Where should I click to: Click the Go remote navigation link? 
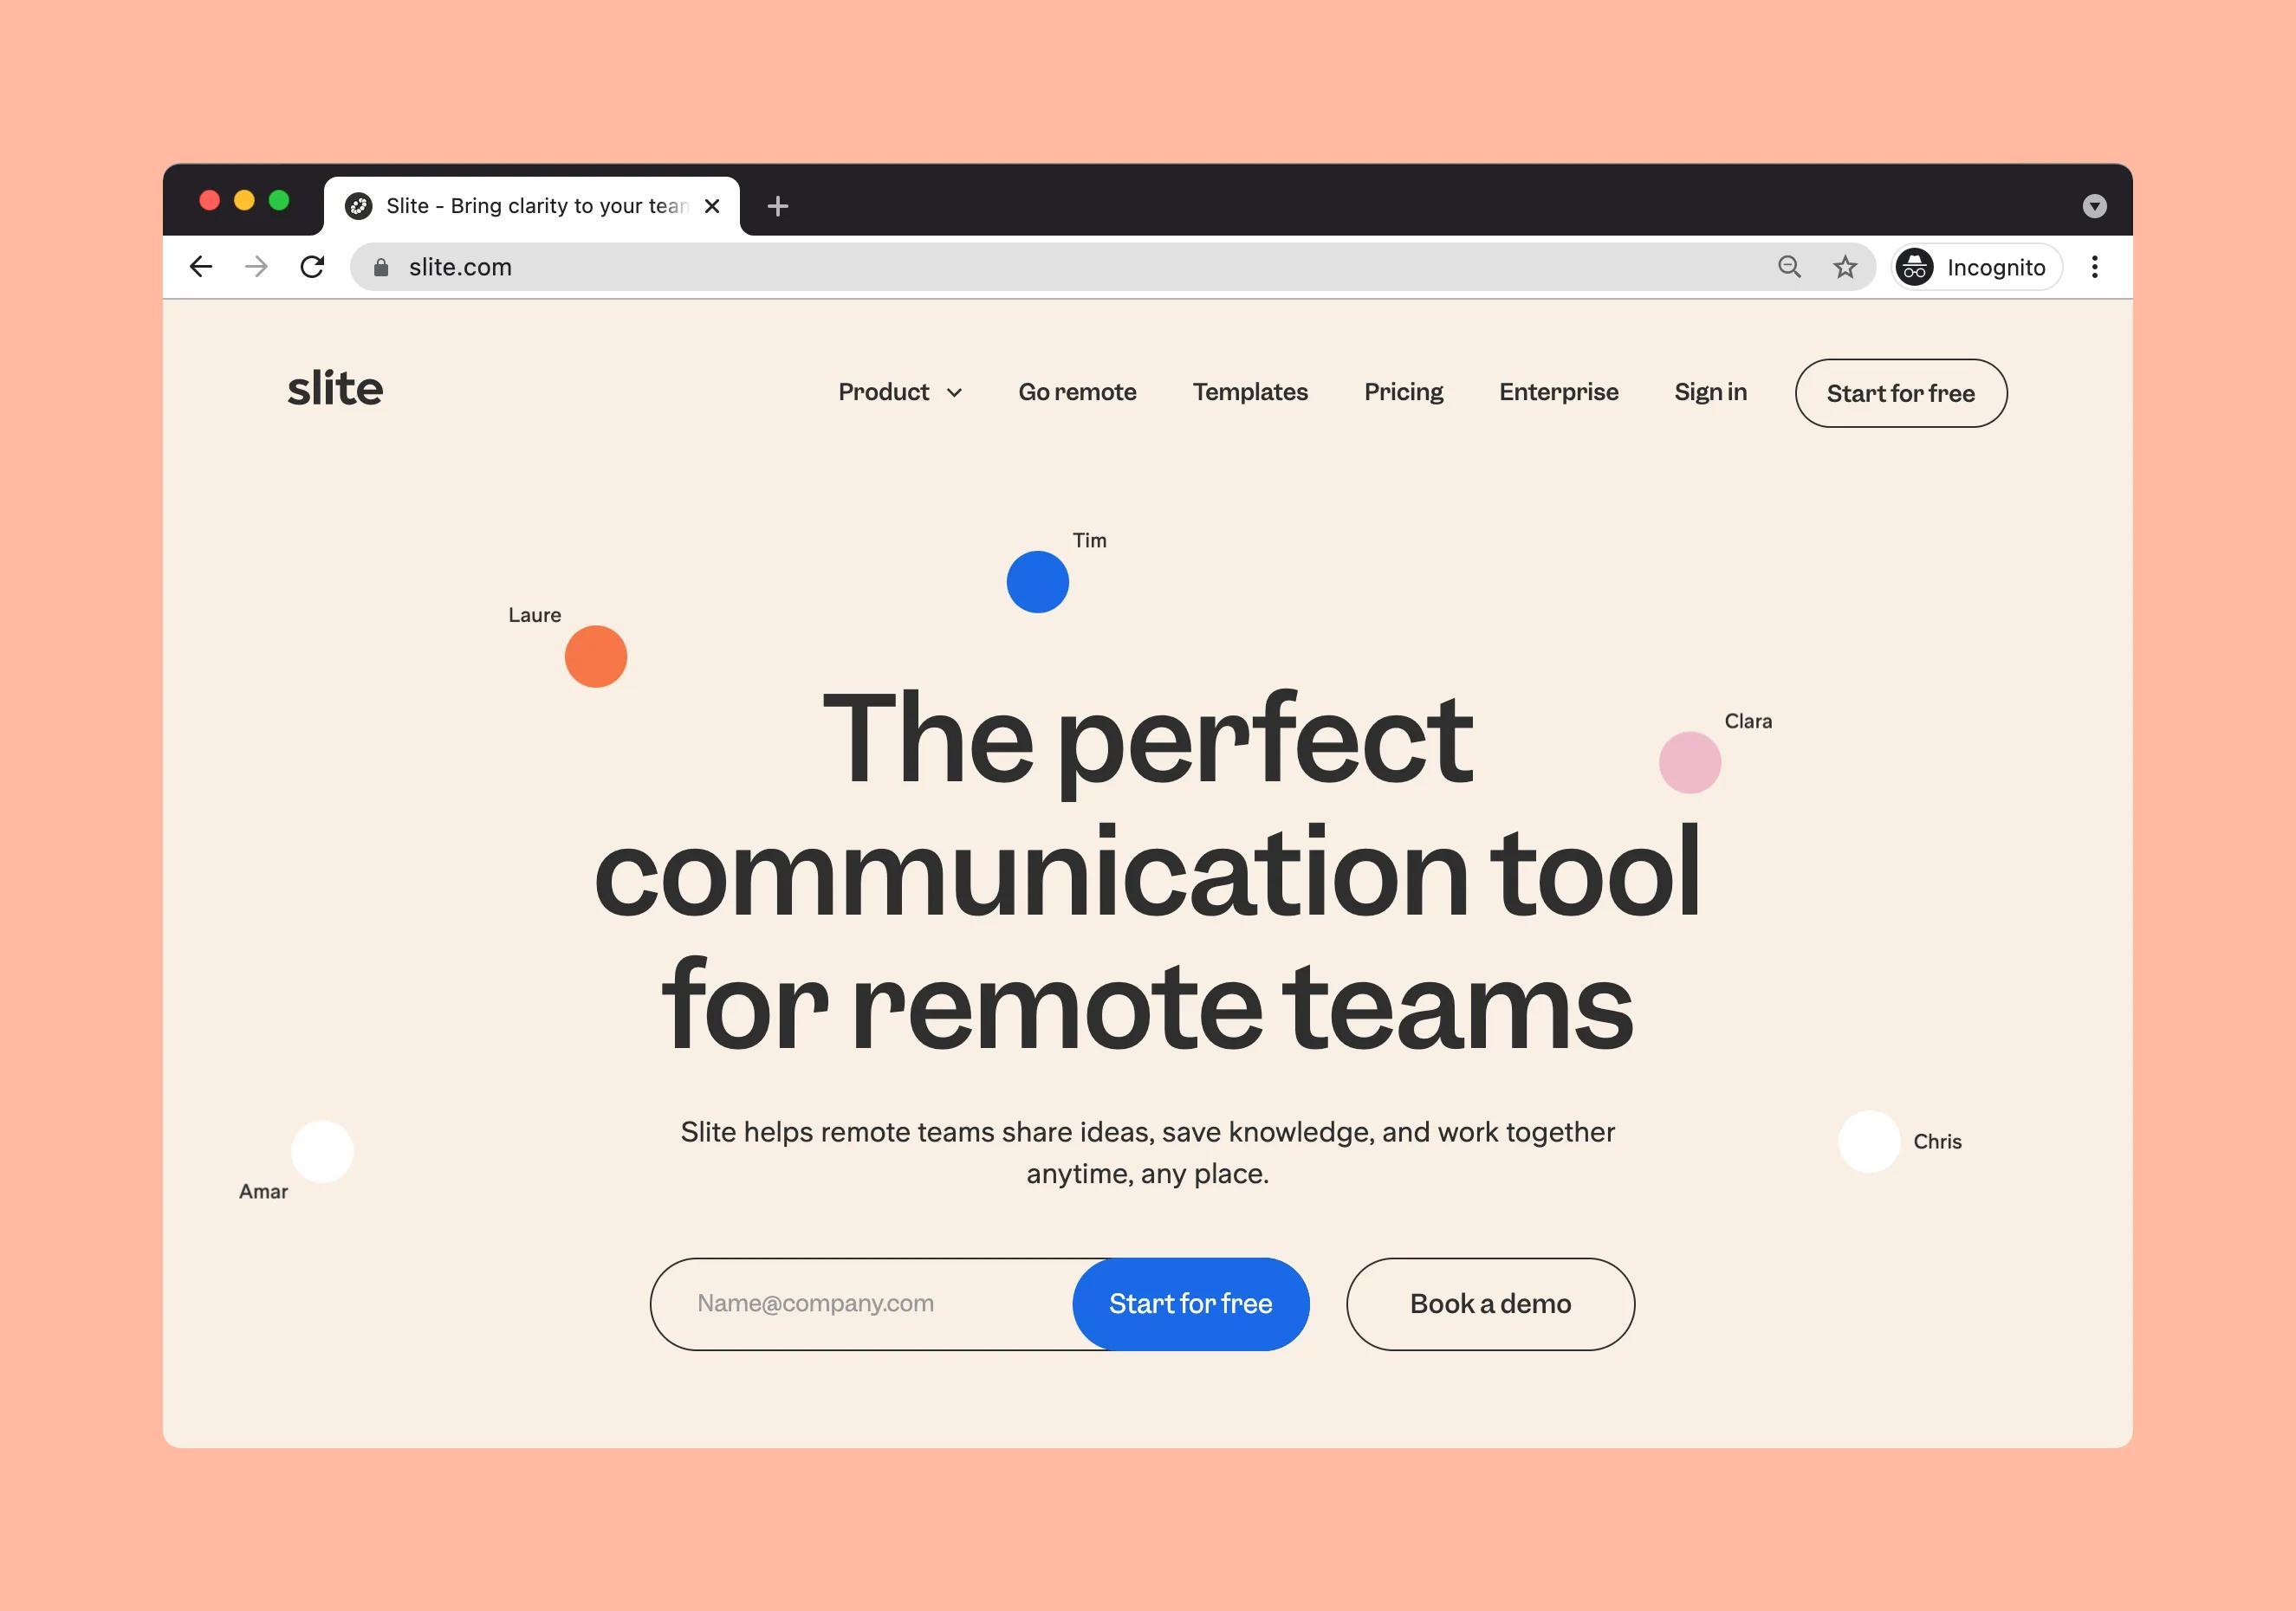tap(1078, 392)
